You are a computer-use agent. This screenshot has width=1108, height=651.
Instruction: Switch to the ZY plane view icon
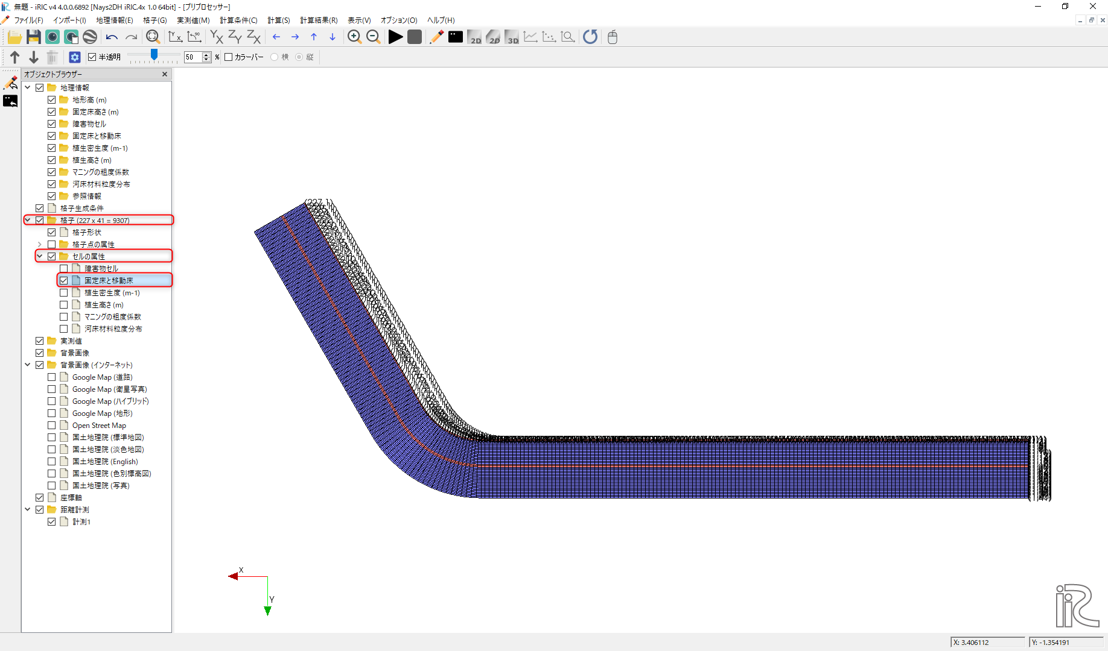point(235,37)
